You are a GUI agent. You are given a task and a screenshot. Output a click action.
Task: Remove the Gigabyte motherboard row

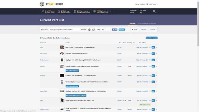[x=156, y=60]
